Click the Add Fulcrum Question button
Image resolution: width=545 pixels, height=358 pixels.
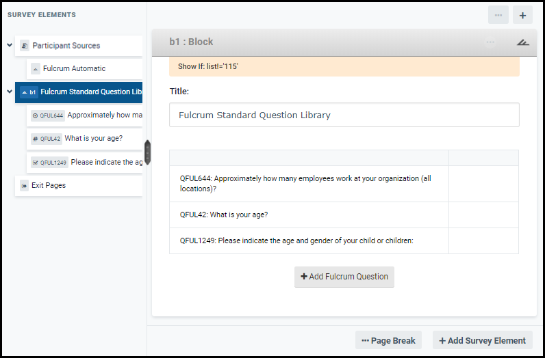(344, 277)
